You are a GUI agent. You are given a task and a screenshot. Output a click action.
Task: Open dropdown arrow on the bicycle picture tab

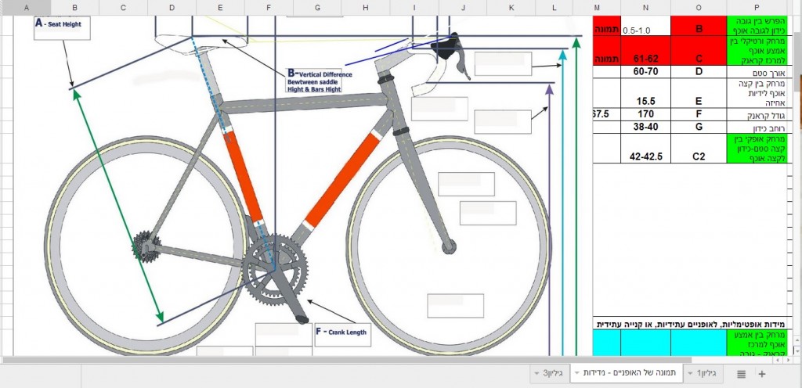point(576,374)
